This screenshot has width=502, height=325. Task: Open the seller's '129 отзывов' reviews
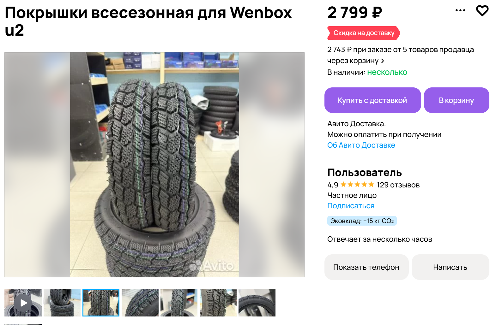point(398,185)
